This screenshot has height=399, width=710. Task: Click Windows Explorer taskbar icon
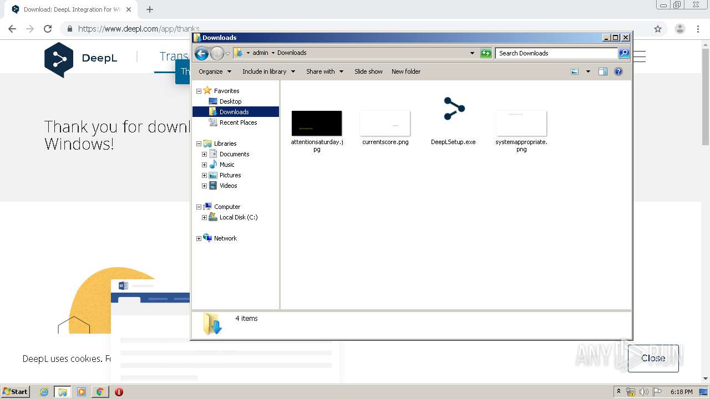[x=63, y=392]
